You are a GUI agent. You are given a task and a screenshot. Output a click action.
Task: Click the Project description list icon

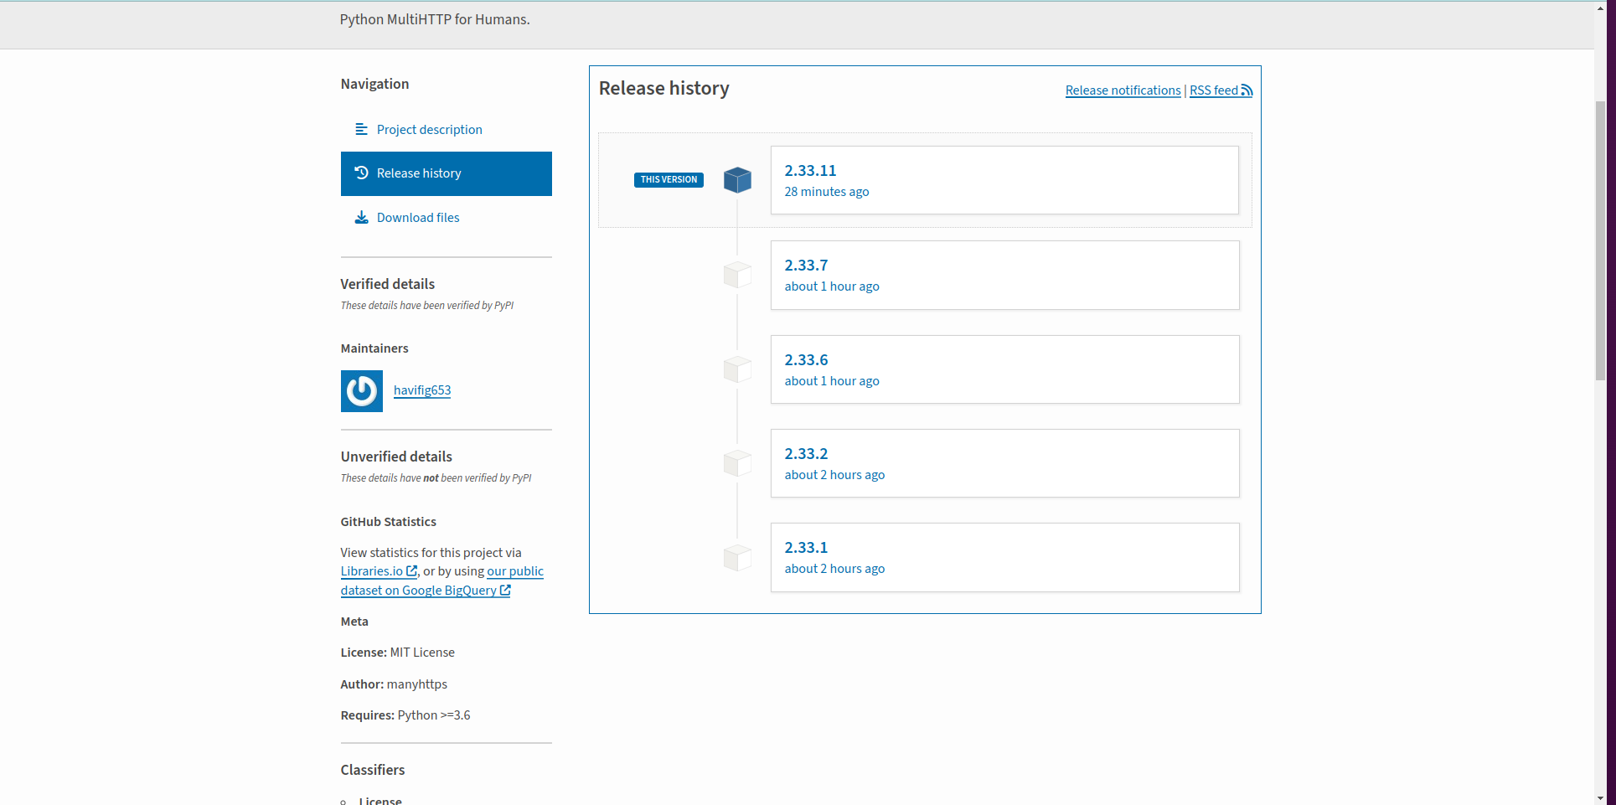(362, 130)
